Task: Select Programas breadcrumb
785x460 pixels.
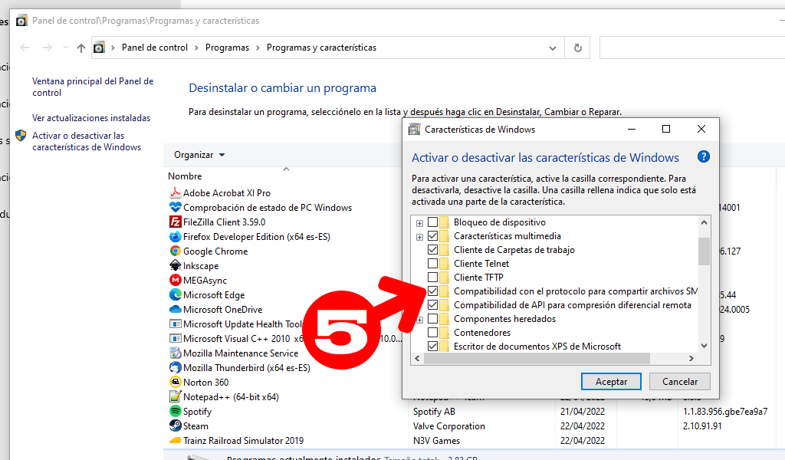Action: point(227,48)
